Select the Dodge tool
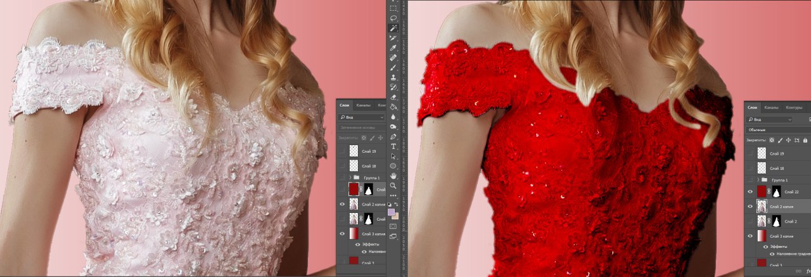The image size is (811, 277). click(x=393, y=127)
